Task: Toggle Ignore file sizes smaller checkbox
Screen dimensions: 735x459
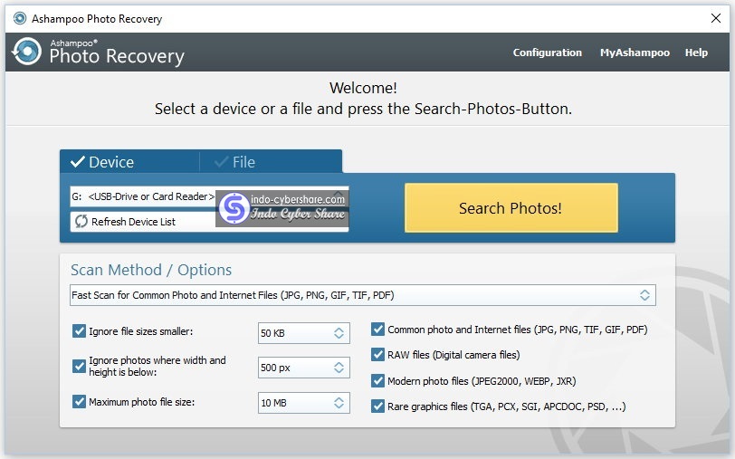Action: [79, 331]
